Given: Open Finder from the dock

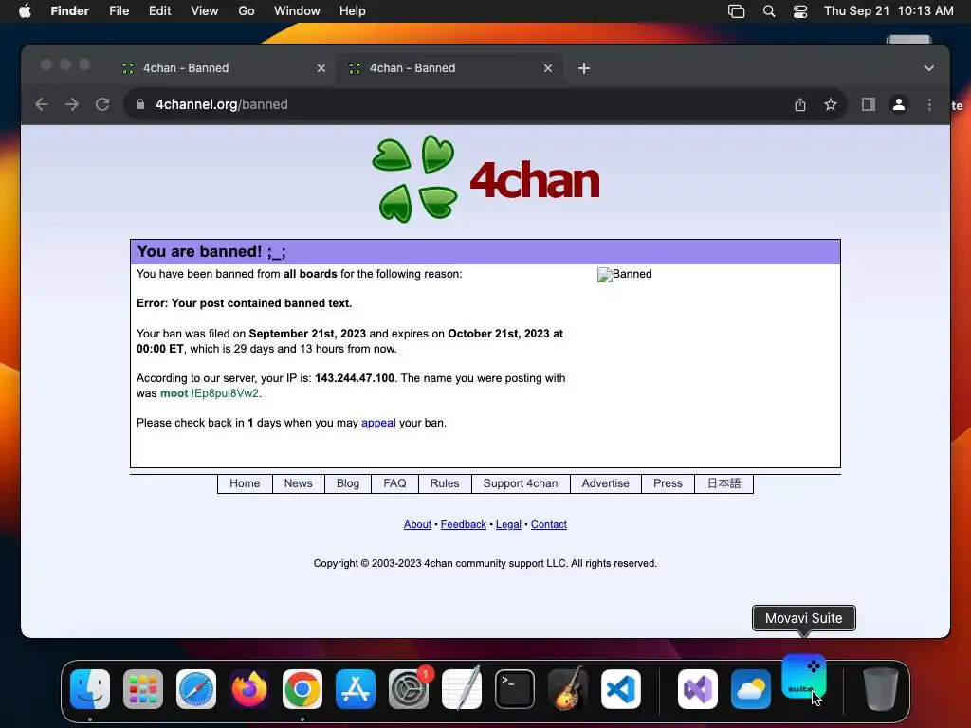Looking at the screenshot, I should 90,689.
